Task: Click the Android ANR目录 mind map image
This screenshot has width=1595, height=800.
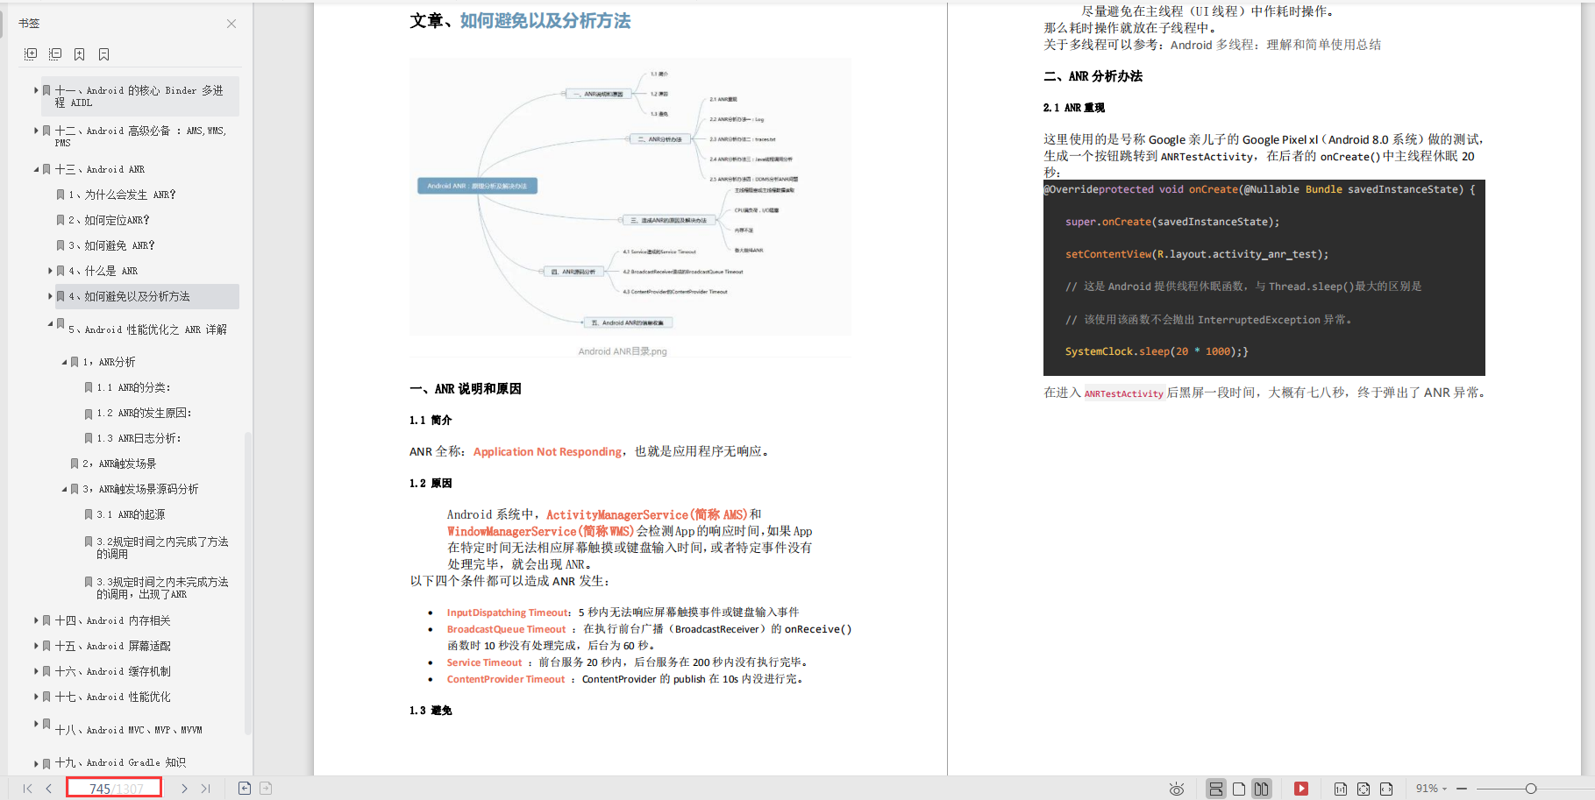Action: coord(630,197)
